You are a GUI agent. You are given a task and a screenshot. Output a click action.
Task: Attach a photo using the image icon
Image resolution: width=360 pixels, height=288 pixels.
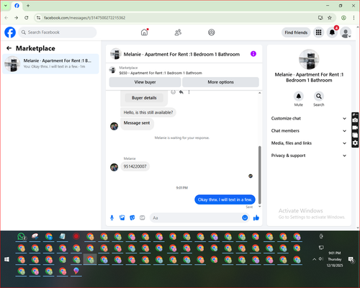[122, 217]
